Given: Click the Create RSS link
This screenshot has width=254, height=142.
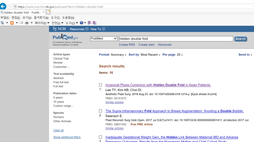Looking at the screenshot, I should (127, 45).
